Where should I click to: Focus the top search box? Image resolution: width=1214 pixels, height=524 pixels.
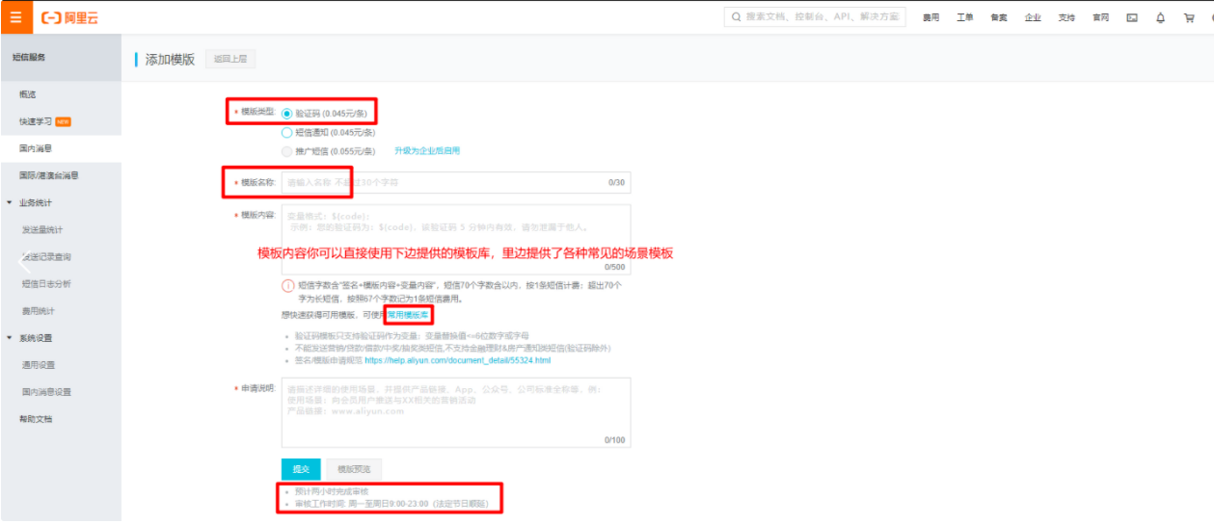tap(815, 17)
